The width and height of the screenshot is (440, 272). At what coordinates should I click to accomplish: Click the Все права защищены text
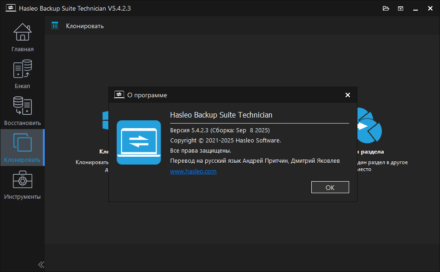(201, 151)
